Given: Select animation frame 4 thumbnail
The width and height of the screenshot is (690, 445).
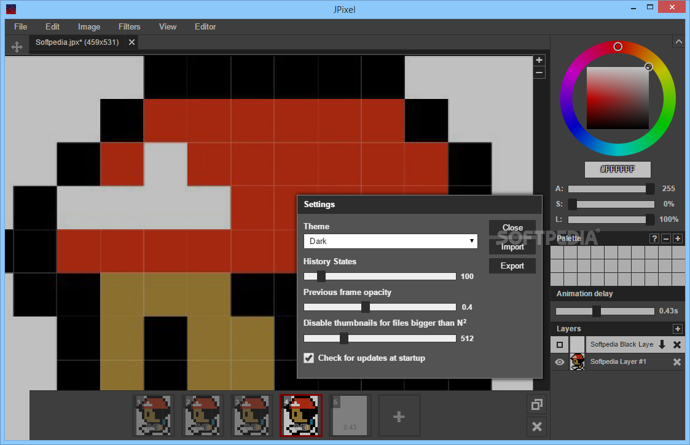Looking at the screenshot, I should click(301, 416).
